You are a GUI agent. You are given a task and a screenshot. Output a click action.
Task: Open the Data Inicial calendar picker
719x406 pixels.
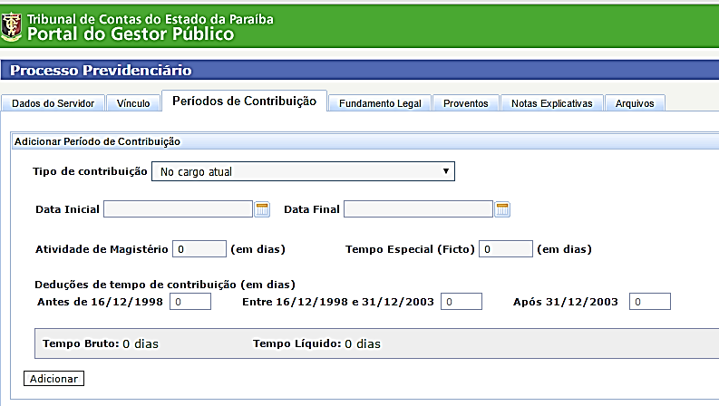pyautogui.click(x=263, y=209)
